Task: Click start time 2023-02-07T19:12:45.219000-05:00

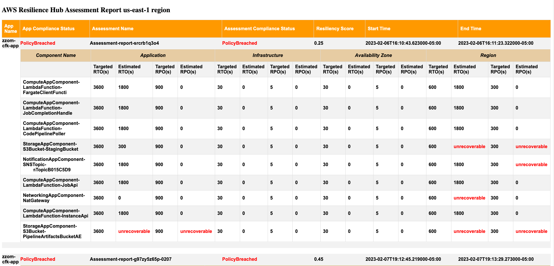Action: tap(403, 259)
